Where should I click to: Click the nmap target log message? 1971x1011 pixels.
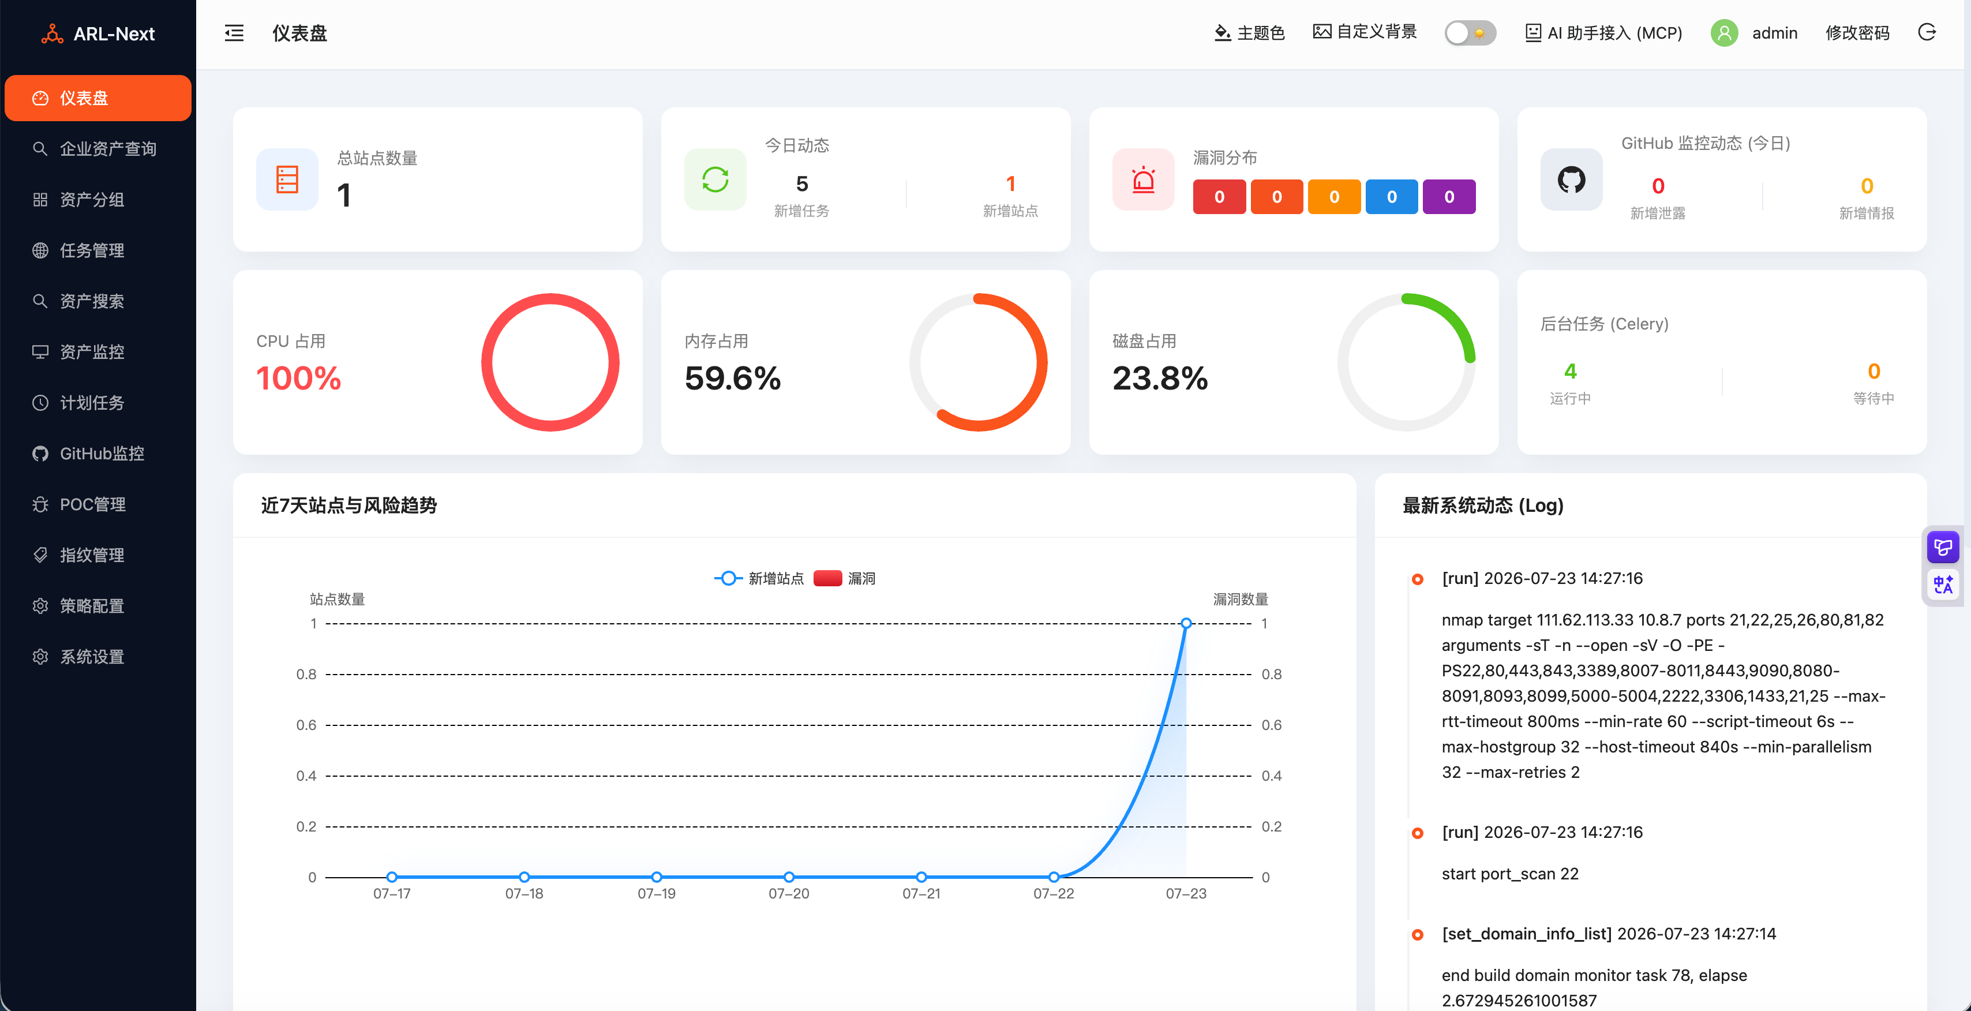click(x=1663, y=696)
